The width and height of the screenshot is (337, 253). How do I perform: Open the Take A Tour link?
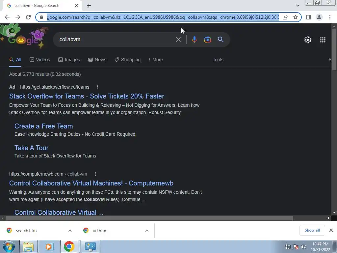(x=31, y=148)
